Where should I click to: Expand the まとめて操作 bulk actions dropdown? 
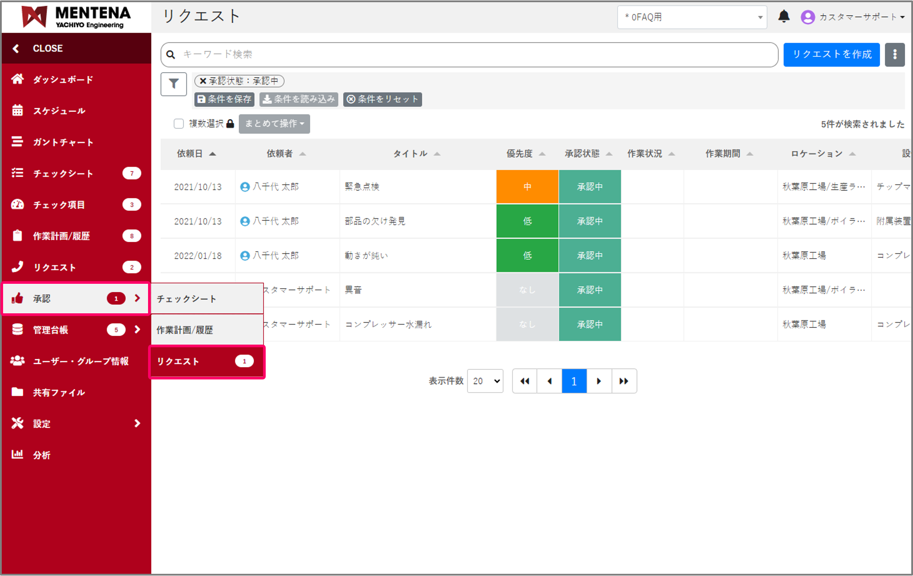[x=274, y=124]
